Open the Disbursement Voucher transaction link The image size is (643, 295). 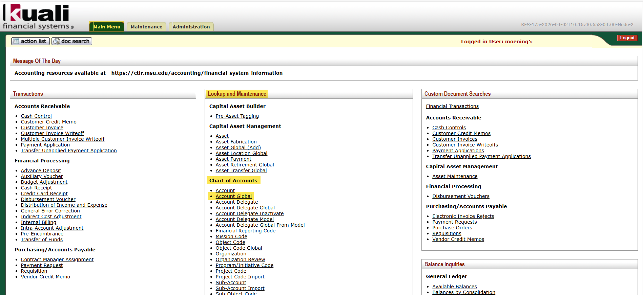tap(48, 199)
